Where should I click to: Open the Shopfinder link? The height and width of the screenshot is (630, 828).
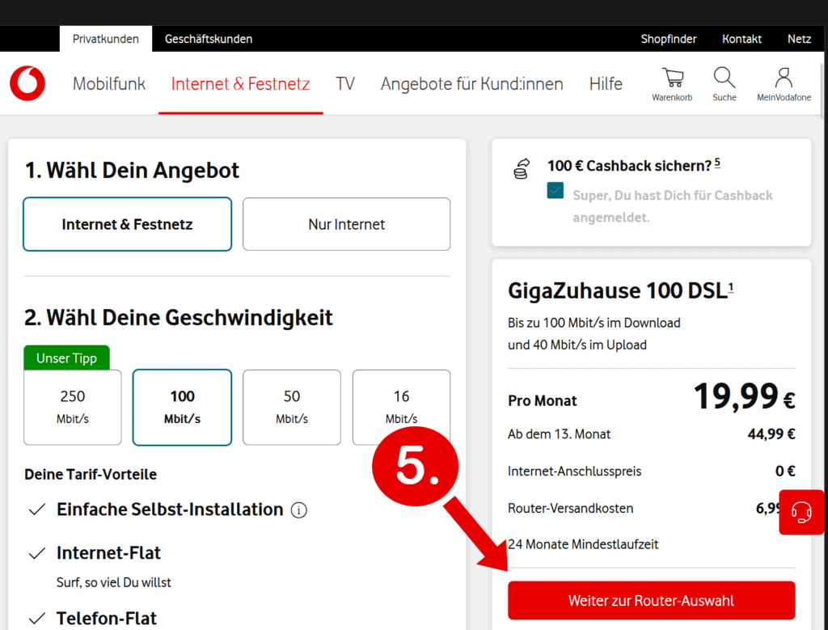pos(668,39)
